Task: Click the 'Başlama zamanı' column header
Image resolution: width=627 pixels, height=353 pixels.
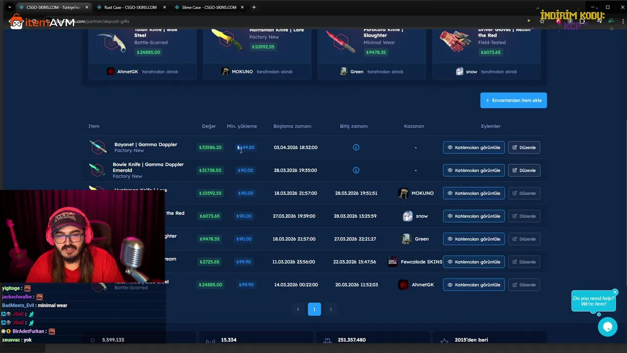Action: 292,126
